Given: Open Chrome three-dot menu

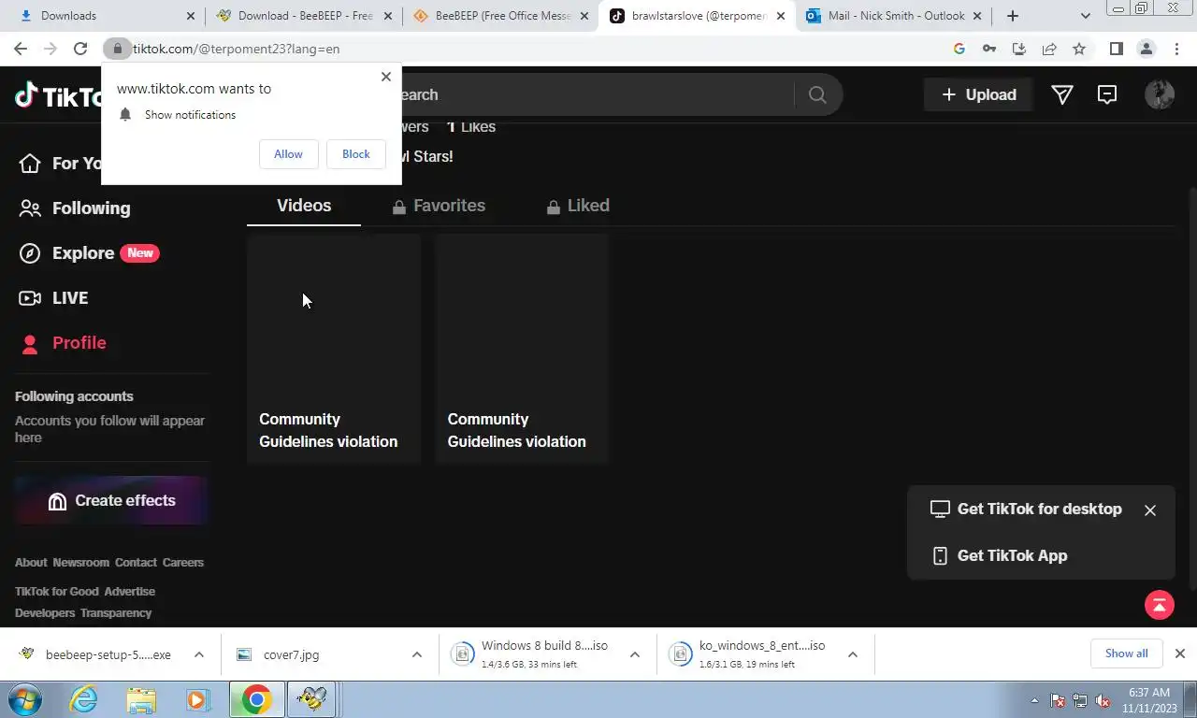Looking at the screenshot, I should pos(1176,49).
